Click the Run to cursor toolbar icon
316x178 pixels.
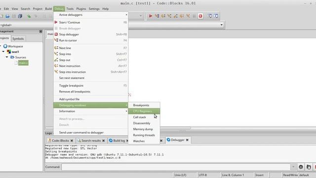(157, 16)
